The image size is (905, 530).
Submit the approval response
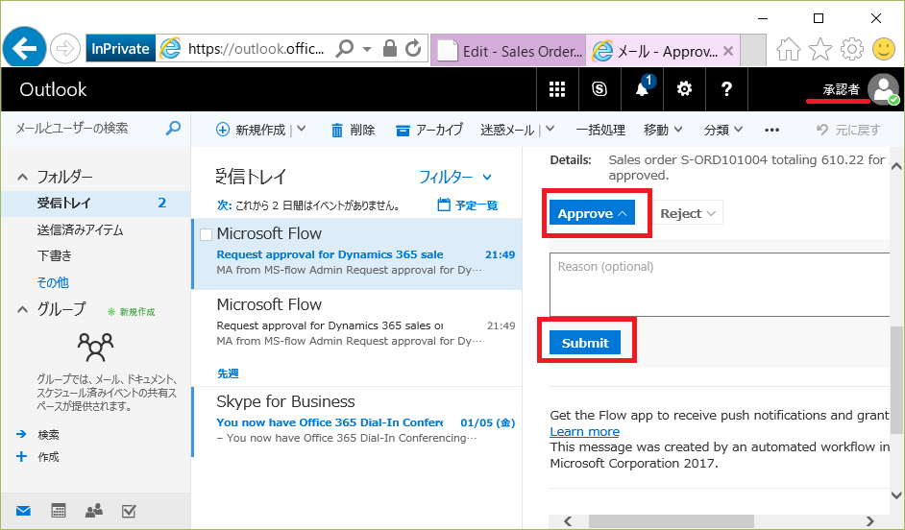[585, 342]
